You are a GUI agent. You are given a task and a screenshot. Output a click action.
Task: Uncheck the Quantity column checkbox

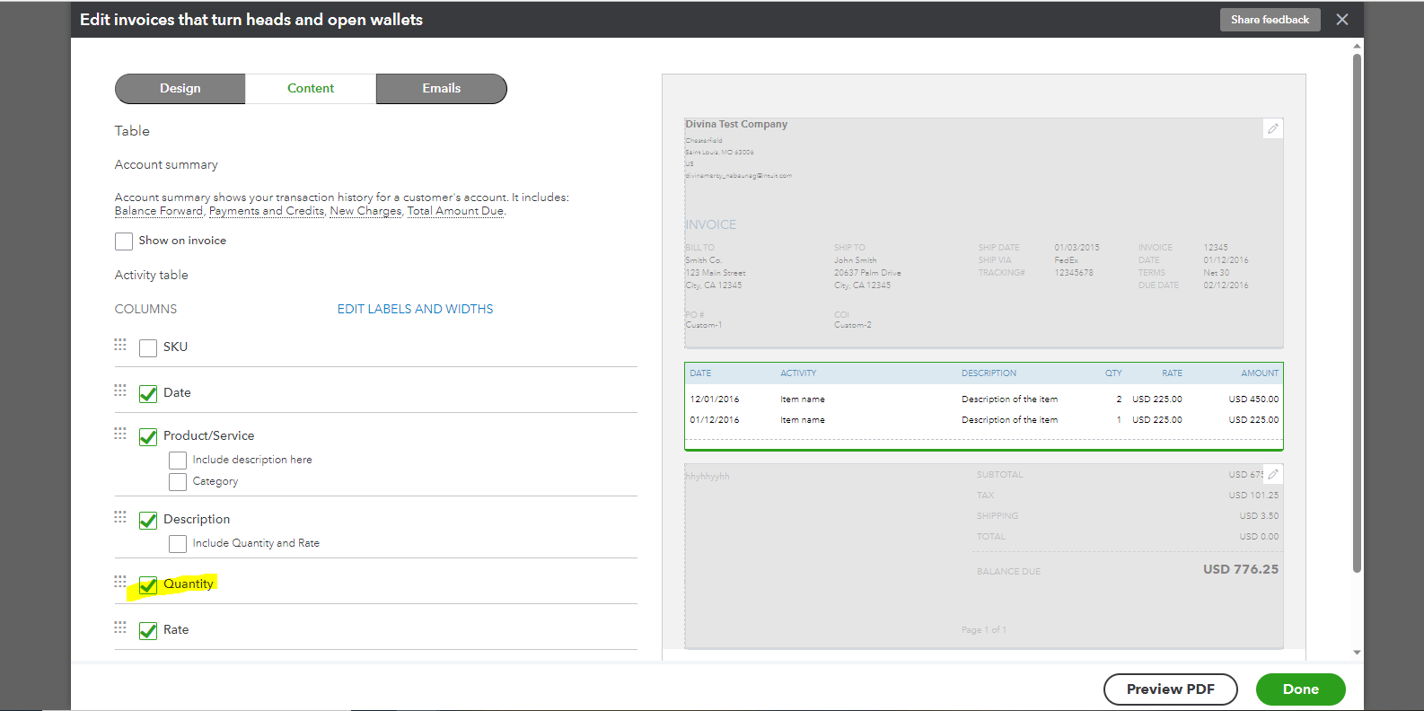tap(148, 585)
